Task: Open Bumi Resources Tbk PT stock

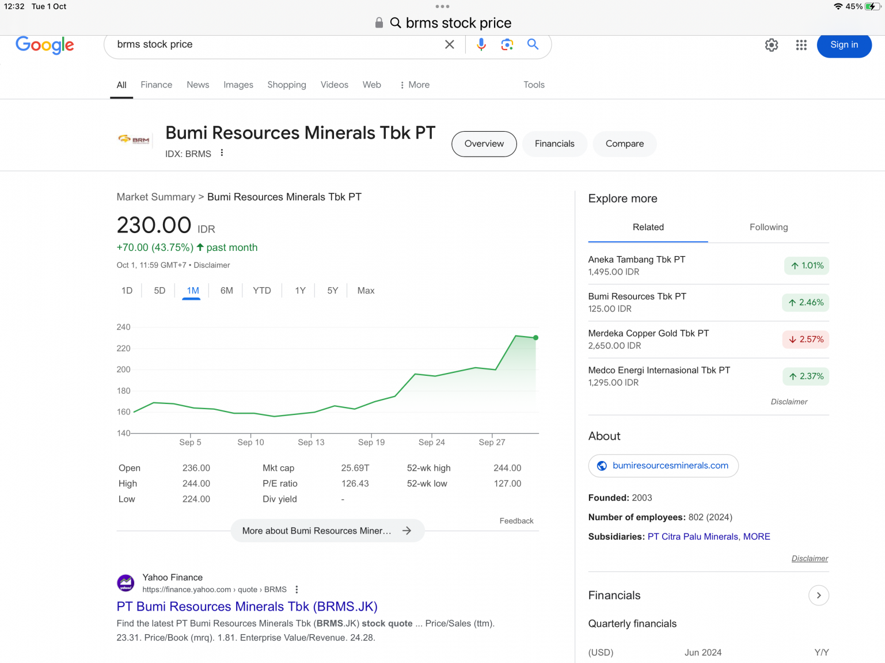Action: [x=709, y=302]
